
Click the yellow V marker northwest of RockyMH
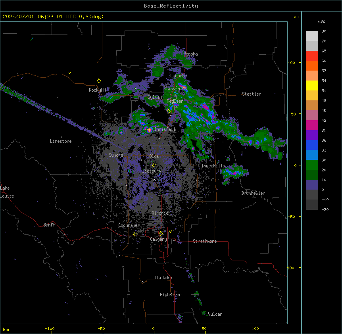(x=69, y=73)
